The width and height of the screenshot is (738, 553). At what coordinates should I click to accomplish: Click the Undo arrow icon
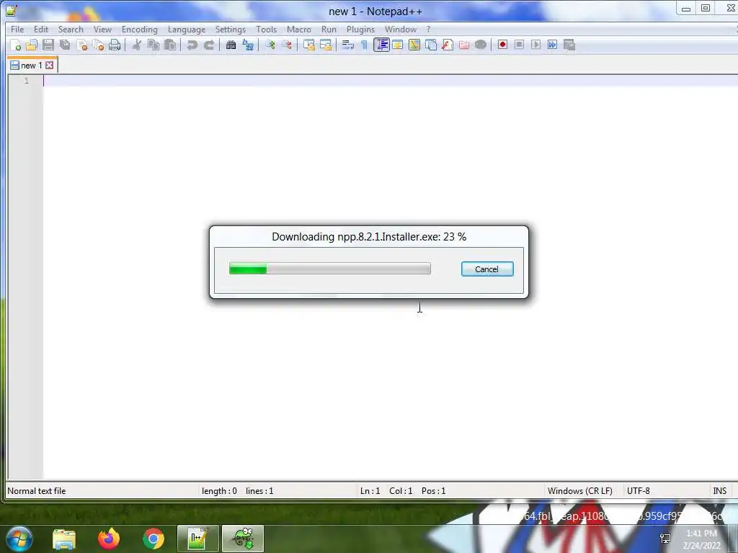(192, 45)
